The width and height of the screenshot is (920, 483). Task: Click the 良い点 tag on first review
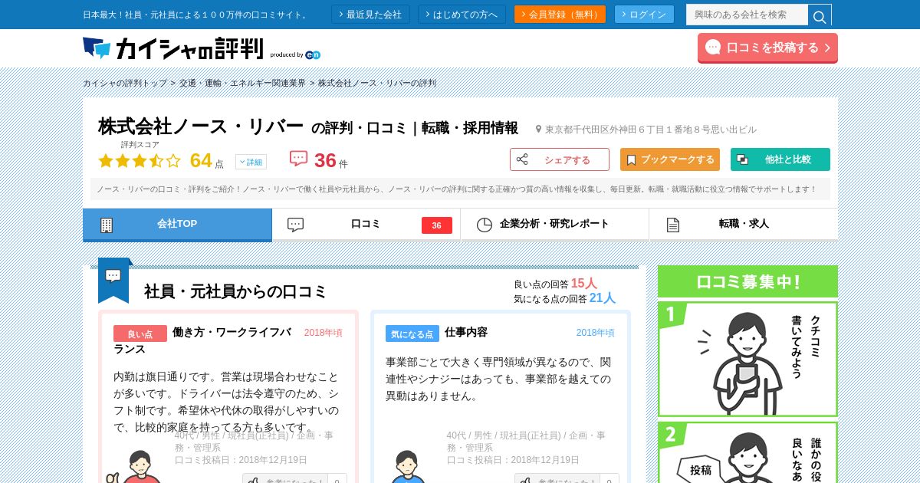(140, 333)
